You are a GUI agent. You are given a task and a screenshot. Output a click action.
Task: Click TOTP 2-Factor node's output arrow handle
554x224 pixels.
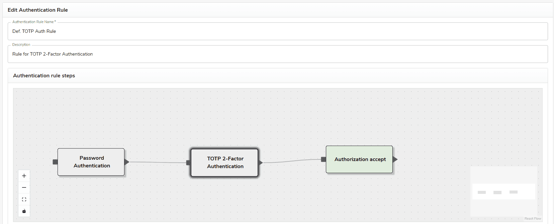(x=260, y=163)
